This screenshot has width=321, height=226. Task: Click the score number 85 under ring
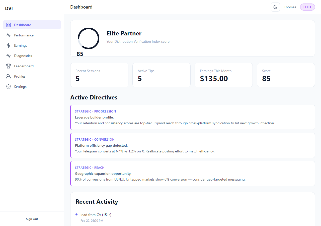click(x=80, y=54)
